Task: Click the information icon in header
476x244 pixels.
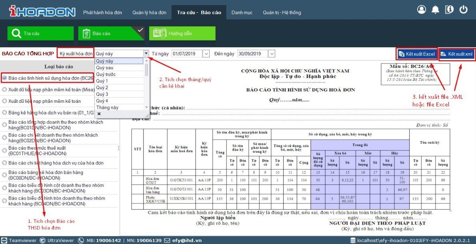Action: (449, 10)
